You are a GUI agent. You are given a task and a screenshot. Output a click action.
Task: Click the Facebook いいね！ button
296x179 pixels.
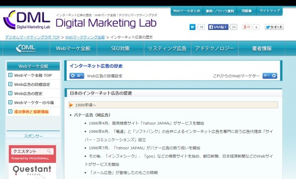coord(218,27)
